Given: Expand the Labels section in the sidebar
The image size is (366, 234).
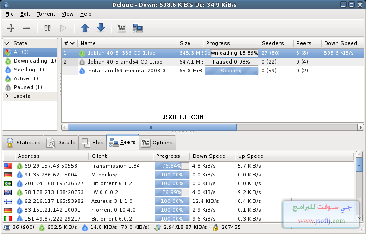Looking at the screenshot, I should tap(7, 96).
